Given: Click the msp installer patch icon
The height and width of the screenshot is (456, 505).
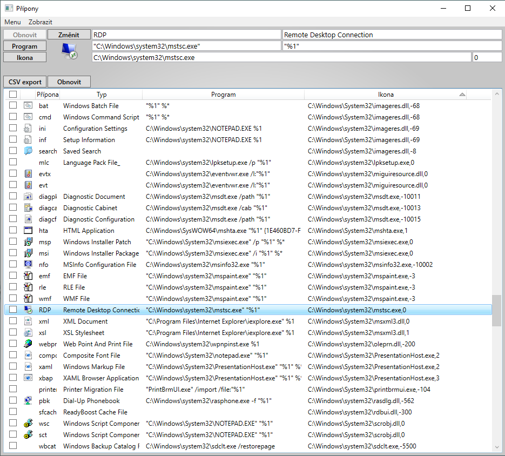Looking at the screenshot, I should [x=28, y=242].
